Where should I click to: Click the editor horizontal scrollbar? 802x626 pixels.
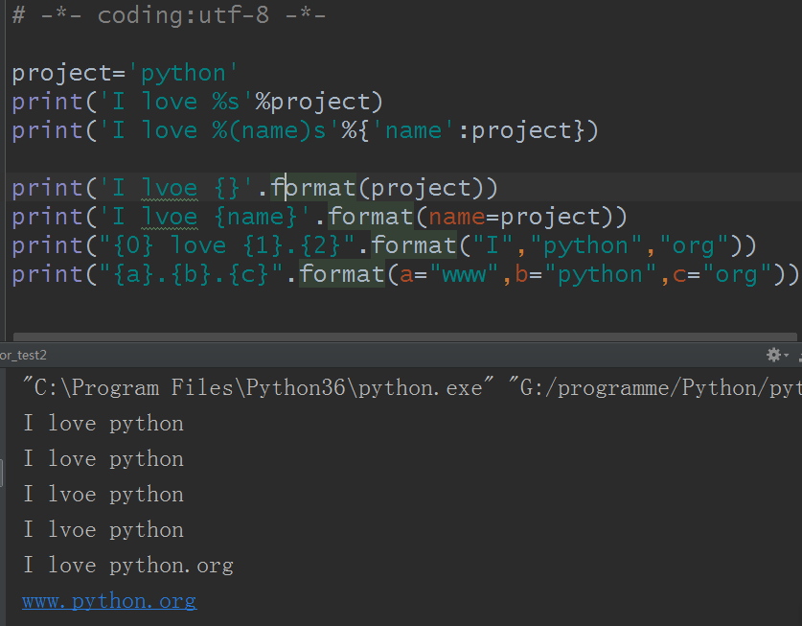tap(404, 336)
